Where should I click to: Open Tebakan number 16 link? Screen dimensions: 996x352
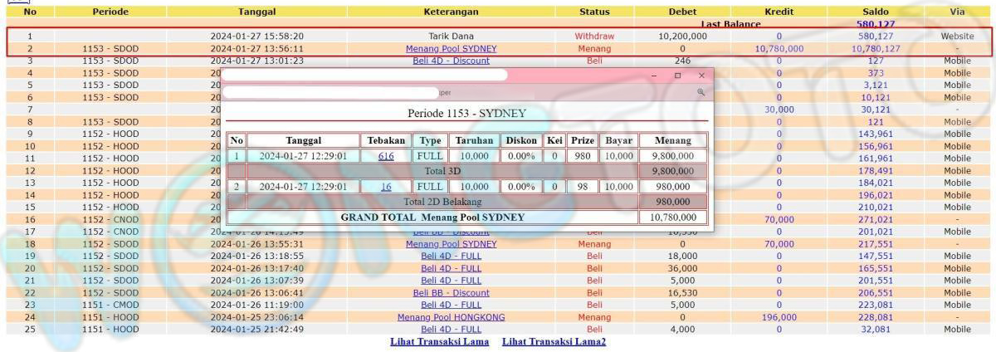(x=386, y=187)
